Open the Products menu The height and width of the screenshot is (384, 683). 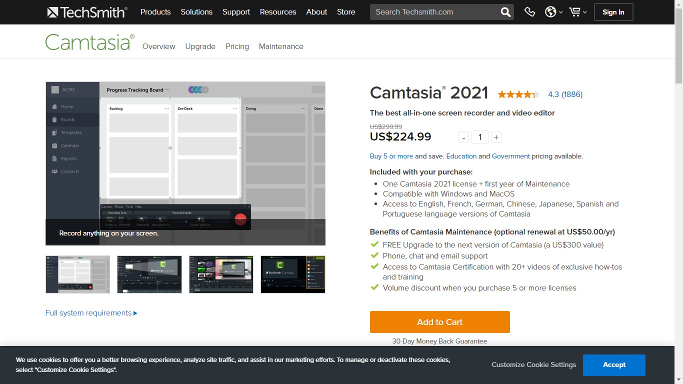click(x=155, y=12)
